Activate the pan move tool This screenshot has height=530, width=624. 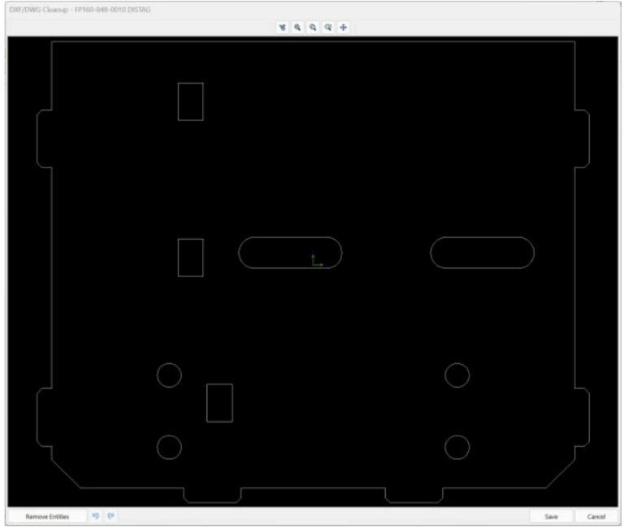click(x=342, y=27)
